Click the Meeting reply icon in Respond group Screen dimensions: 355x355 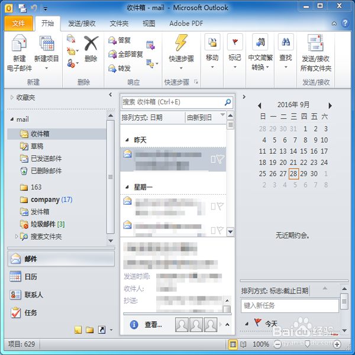[150, 45]
